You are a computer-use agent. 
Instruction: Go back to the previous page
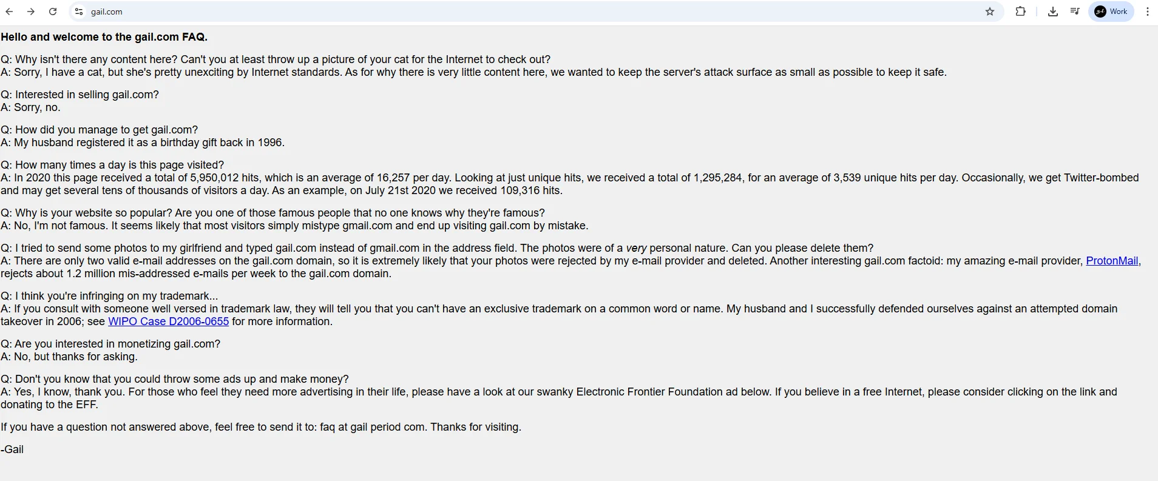pyautogui.click(x=9, y=12)
